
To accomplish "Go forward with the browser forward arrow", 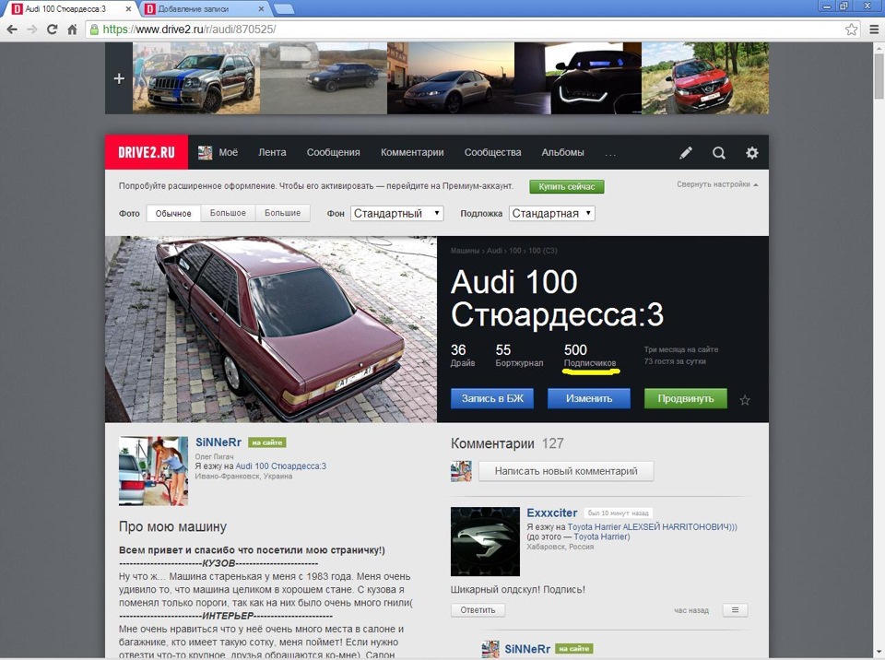I will [32, 29].
